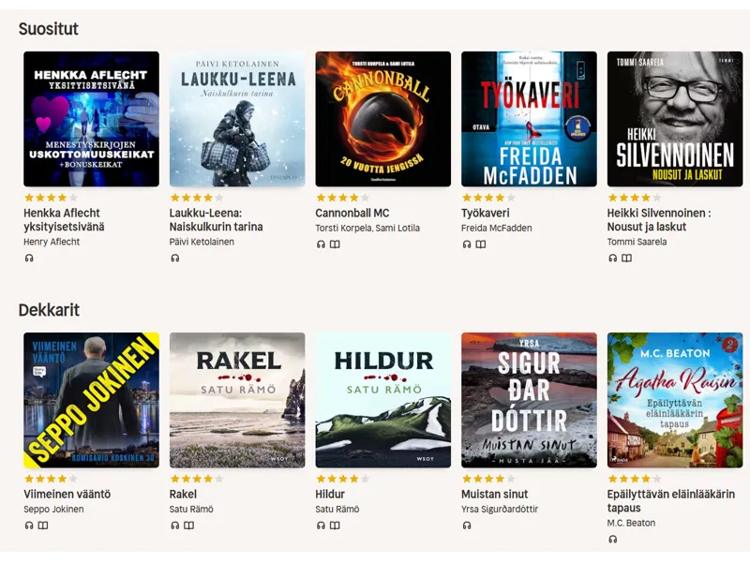Open title link Henkka Aflecht yksityisetsivänä
750x562 pixels.
click(x=64, y=220)
